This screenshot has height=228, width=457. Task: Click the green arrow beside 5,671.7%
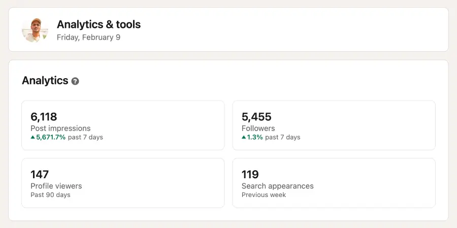pyautogui.click(x=32, y=137)
